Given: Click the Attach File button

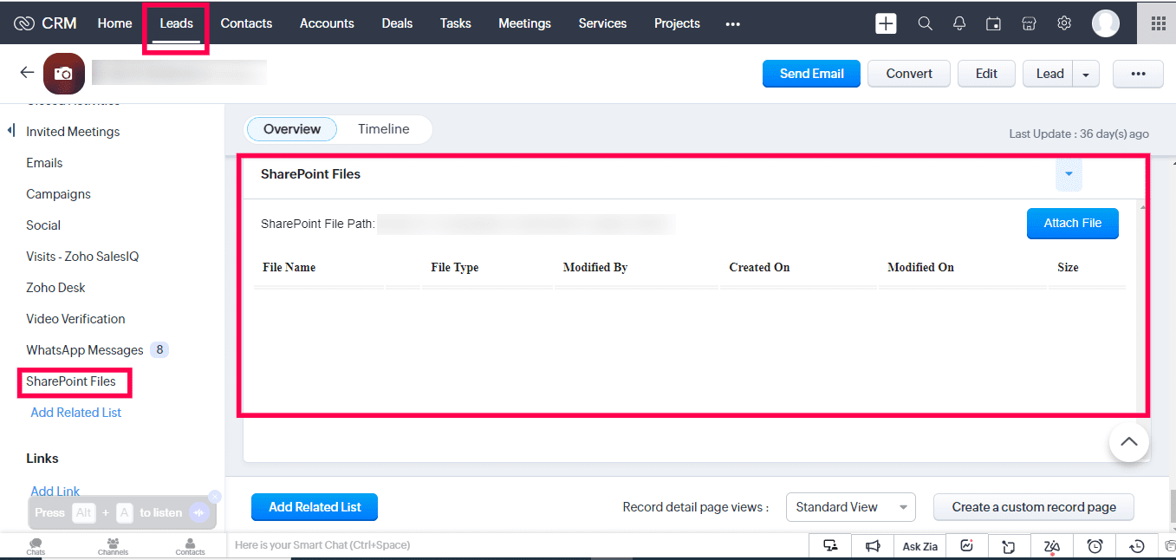Looking at the screenshot, I should [1073, 224].
